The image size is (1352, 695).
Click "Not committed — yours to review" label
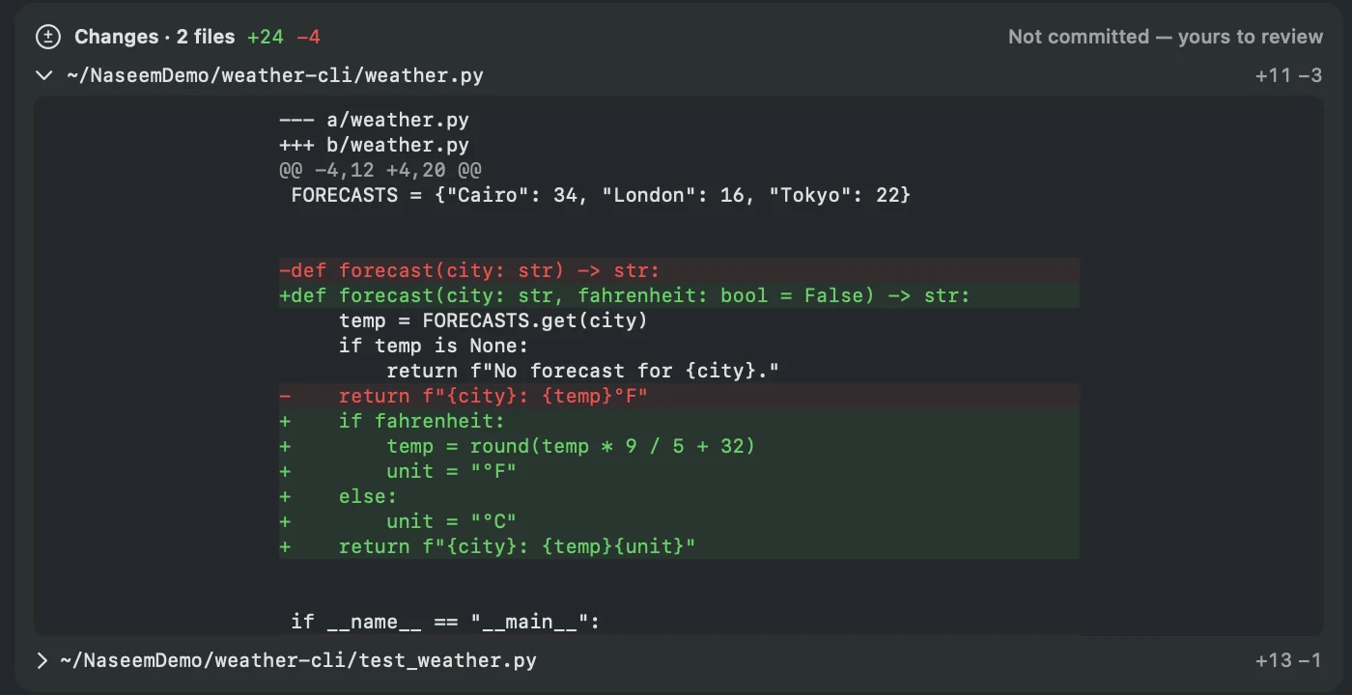(1166, 37)
